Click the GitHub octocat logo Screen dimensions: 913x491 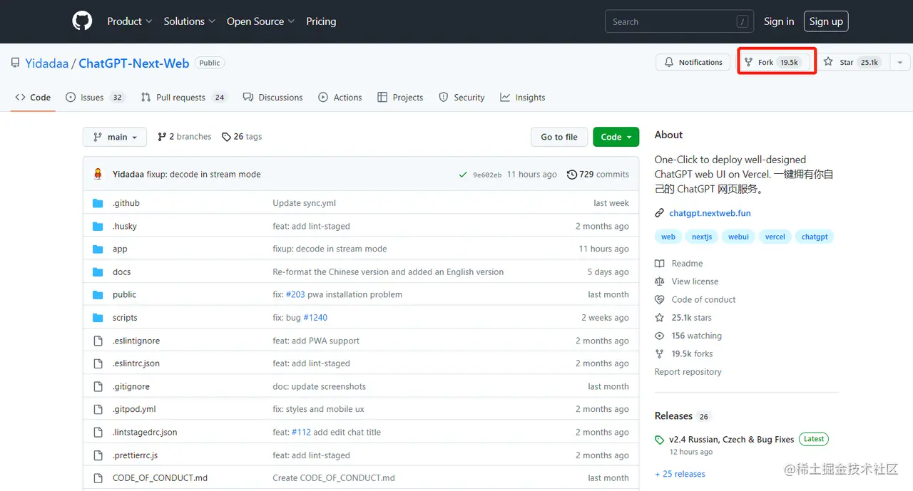pyautogui.click(x=83, y=21)
